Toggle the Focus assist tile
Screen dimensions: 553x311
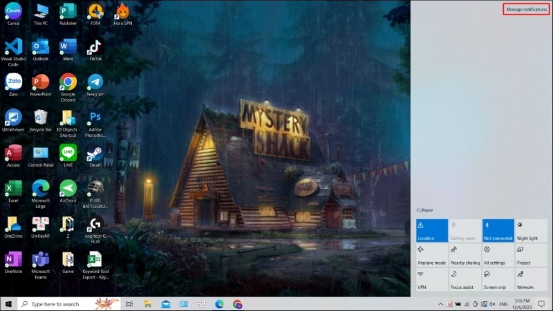465,280
